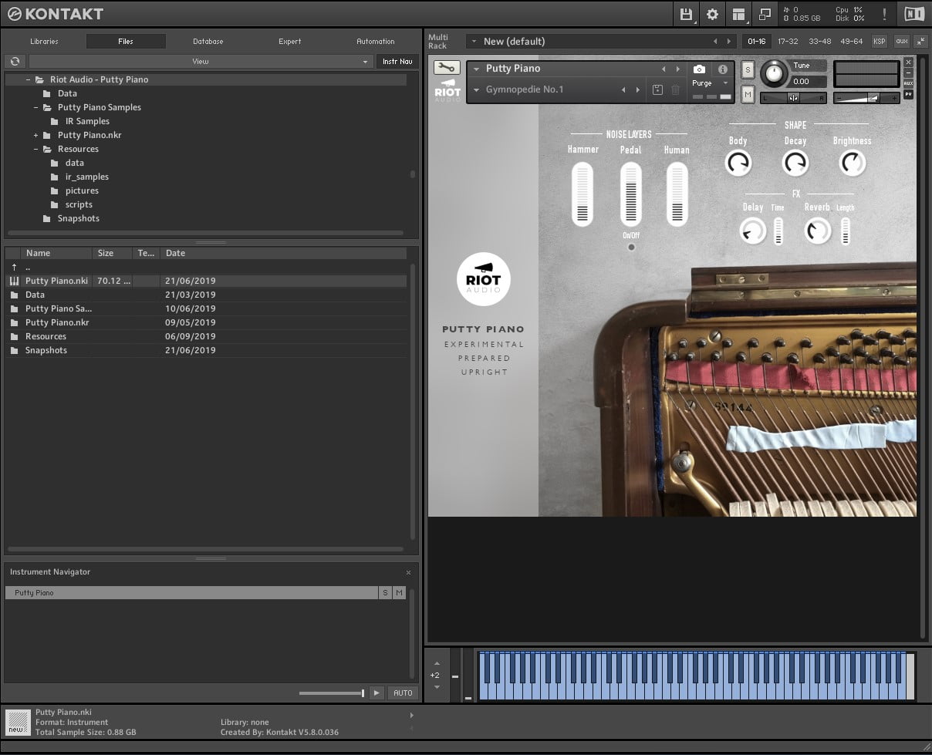Viewport: 932px width, 755px height.
Task: Click the pan center marker on L-R slider
Action: (793, 98)
